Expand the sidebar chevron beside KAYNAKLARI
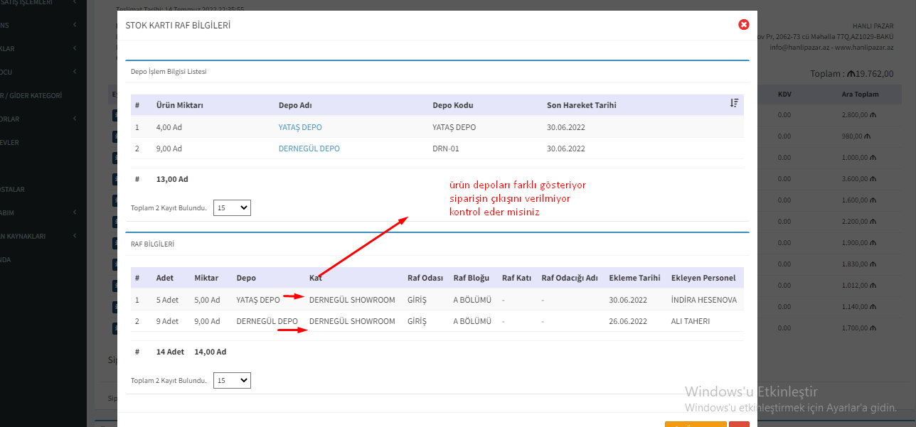 click(x=75, y=236)
